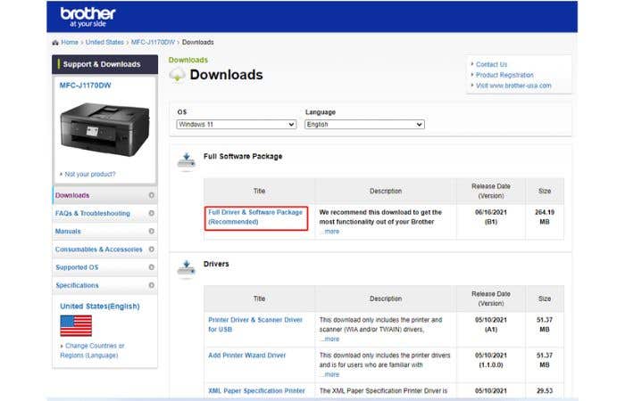The width and height of the screenshot is (625, 401).
Task: Click the home icon in breadcrumb
Action: pos(55,43)
